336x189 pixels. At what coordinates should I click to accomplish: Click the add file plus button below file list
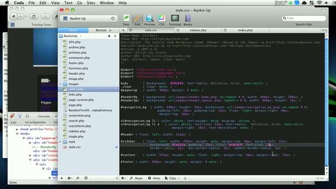(62, 178)
